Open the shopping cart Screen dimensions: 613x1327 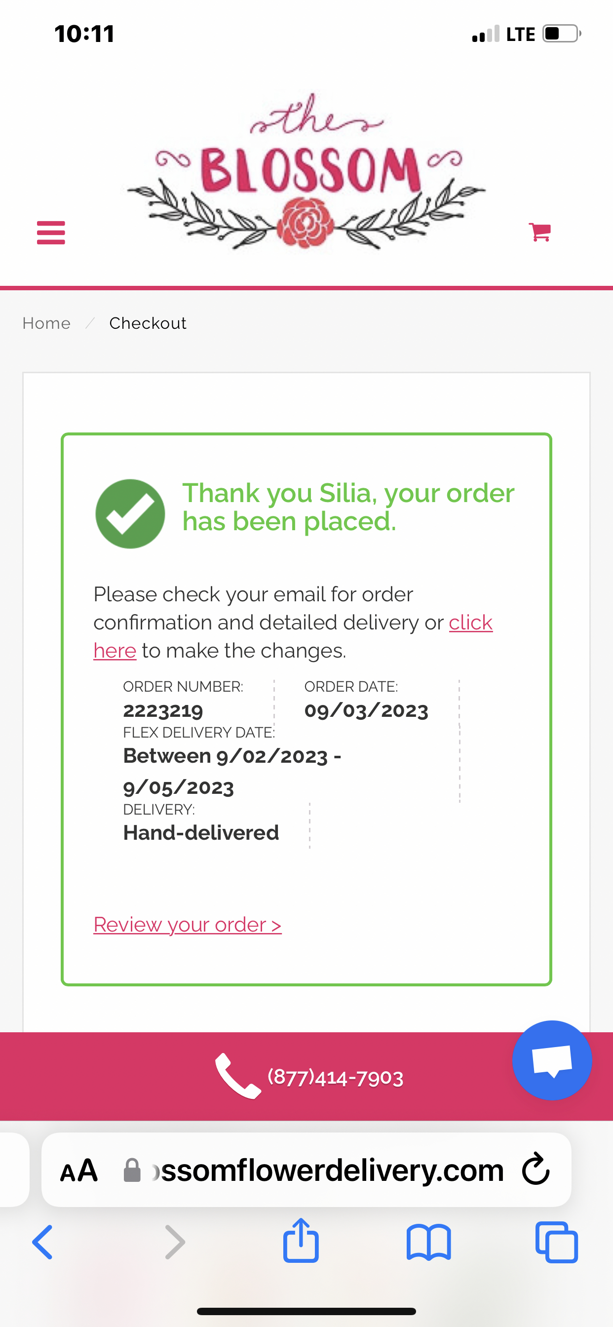click(x=540, y=233)
